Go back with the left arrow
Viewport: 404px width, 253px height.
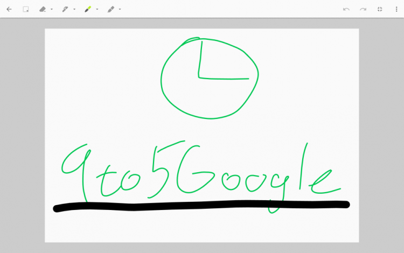point(9,9)
